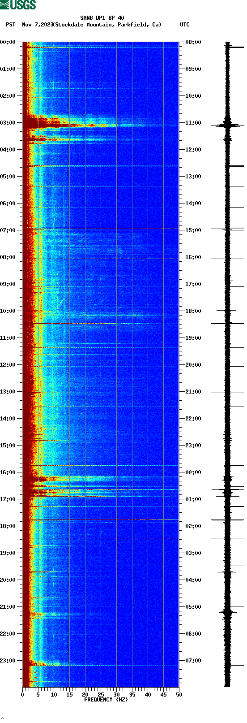
Task: Click the 07:00 label on the UTC axis
Action: tap(193, 661)
